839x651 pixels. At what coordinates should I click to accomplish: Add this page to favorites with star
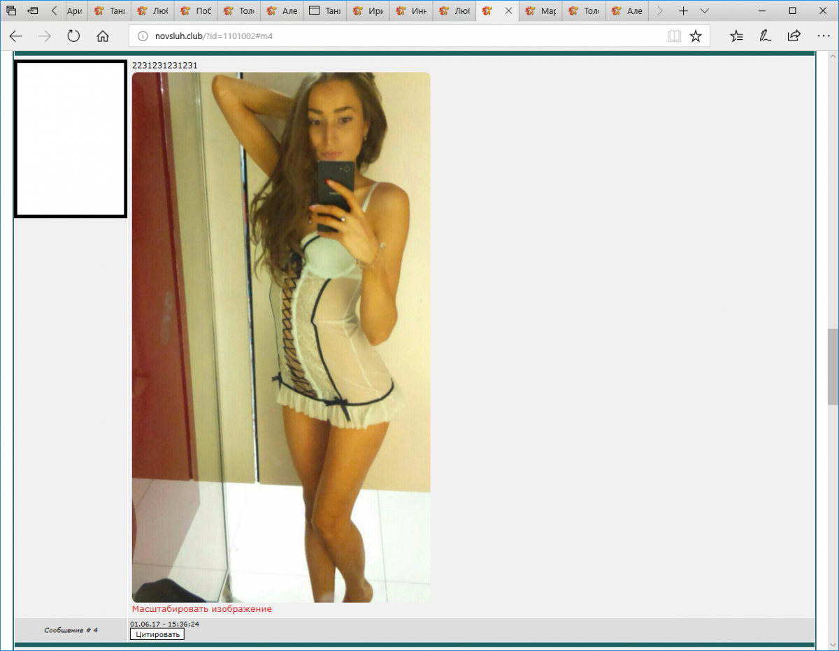pos(696,36)
